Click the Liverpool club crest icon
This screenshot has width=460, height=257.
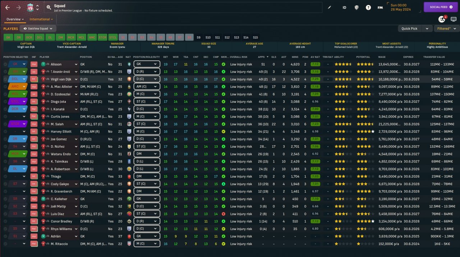[30, 8]
